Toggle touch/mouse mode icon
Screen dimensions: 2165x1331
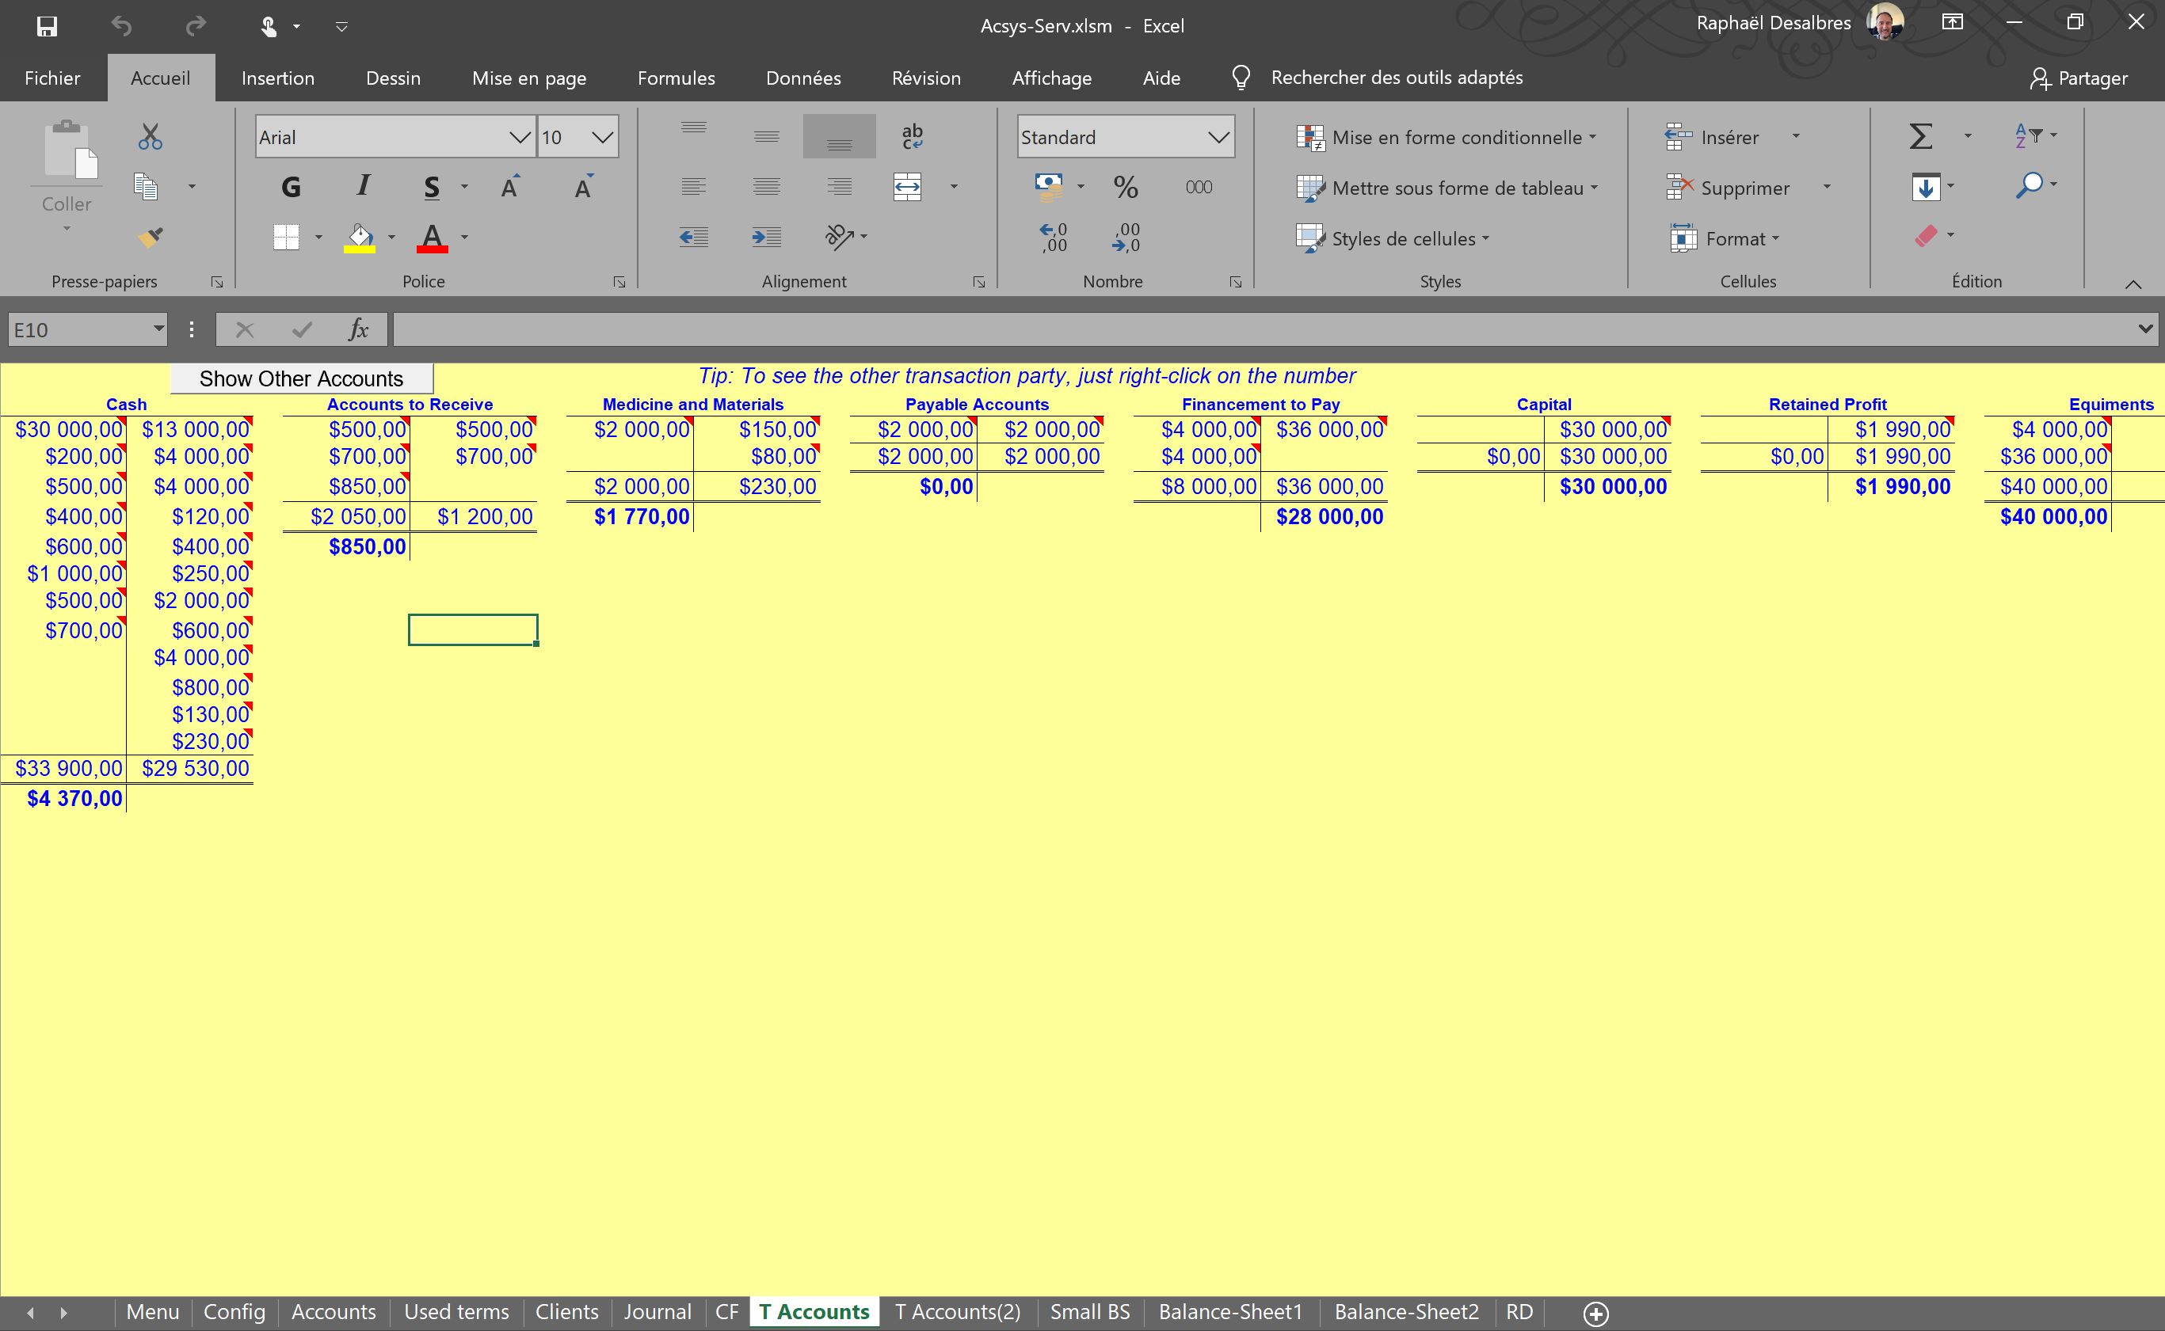(x=269, y=26)
